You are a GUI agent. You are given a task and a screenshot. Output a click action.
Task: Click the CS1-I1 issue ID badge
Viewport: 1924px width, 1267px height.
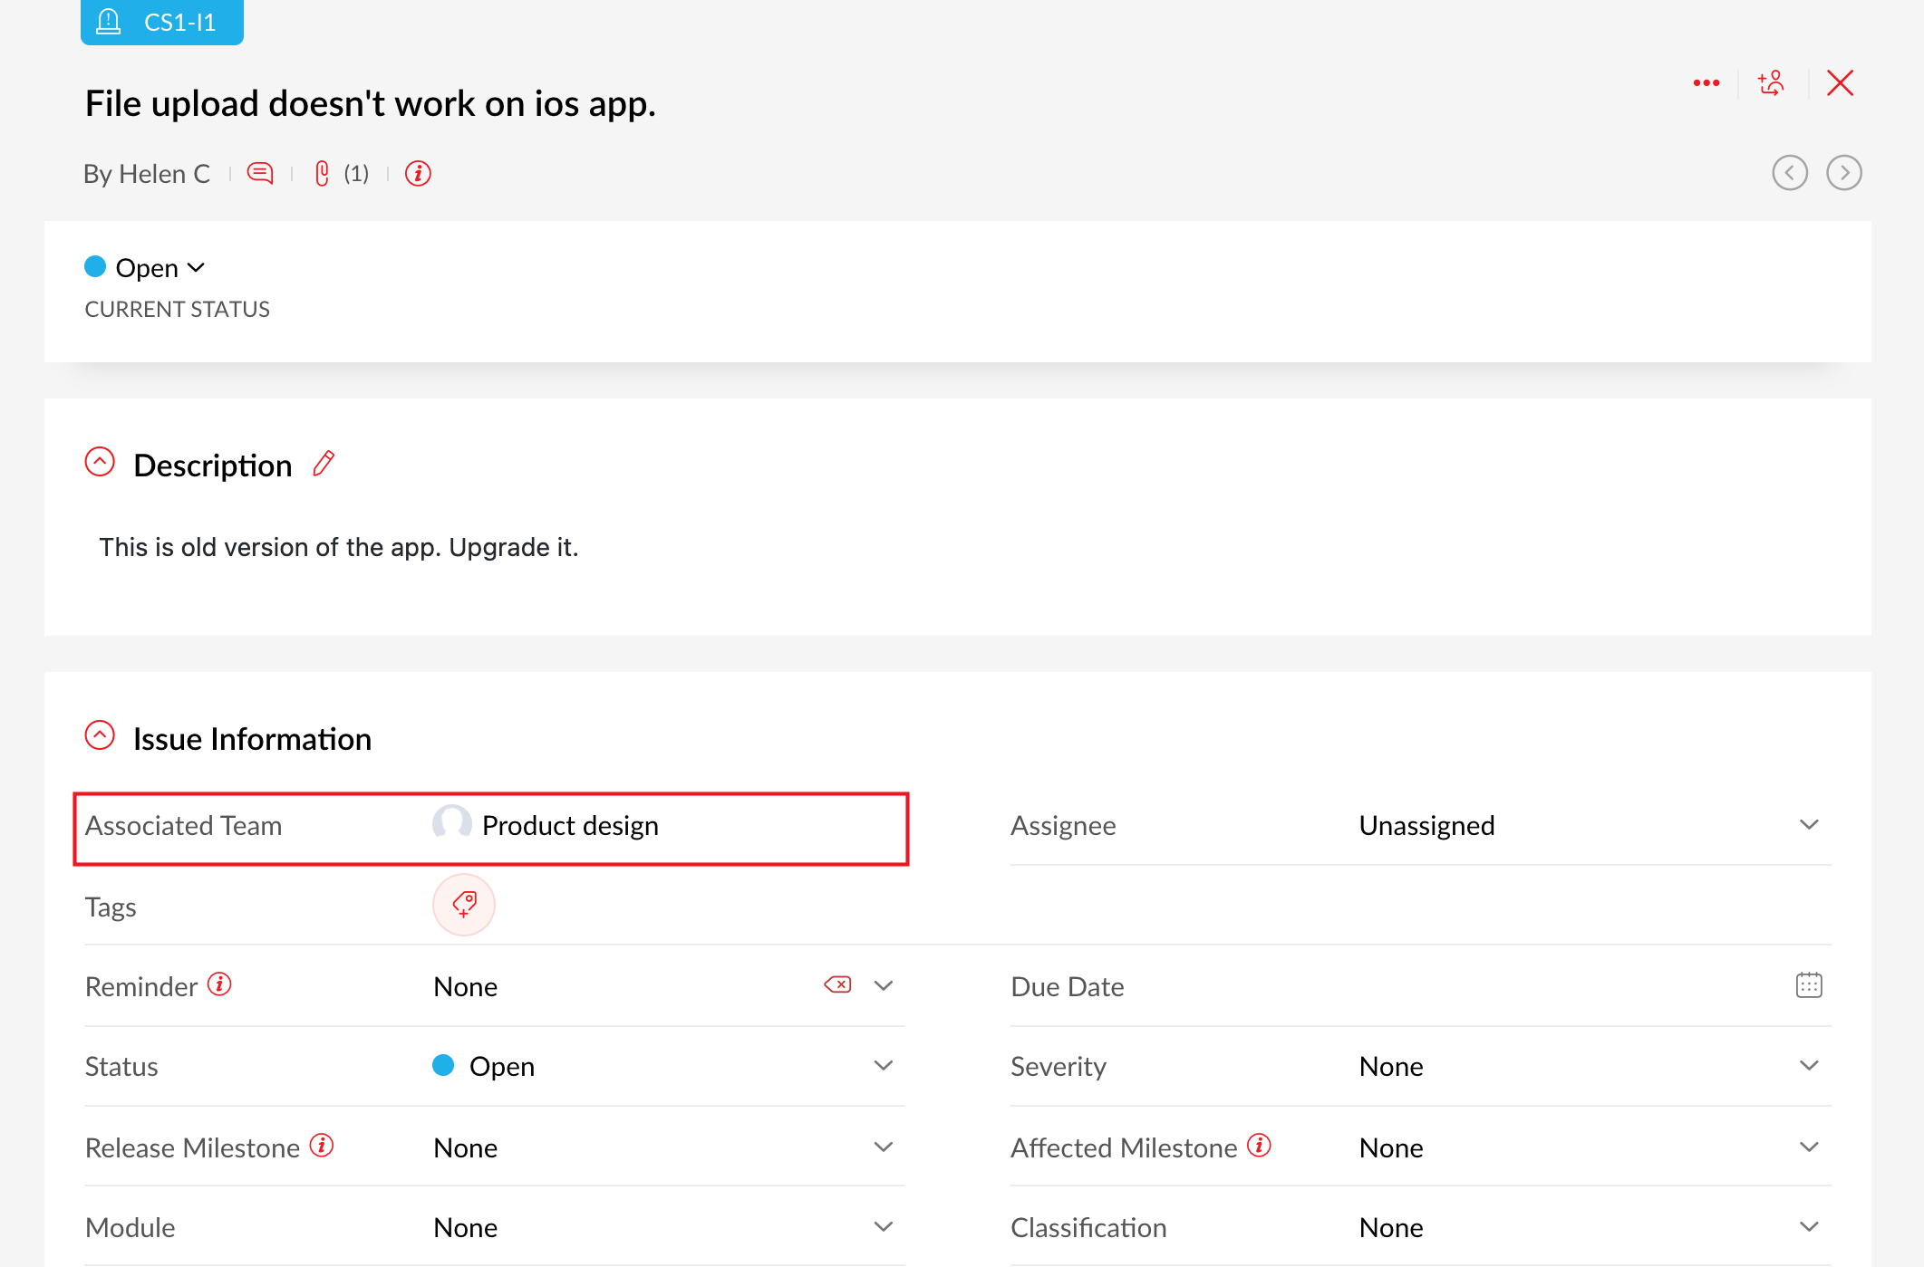(x=162, y=22)
